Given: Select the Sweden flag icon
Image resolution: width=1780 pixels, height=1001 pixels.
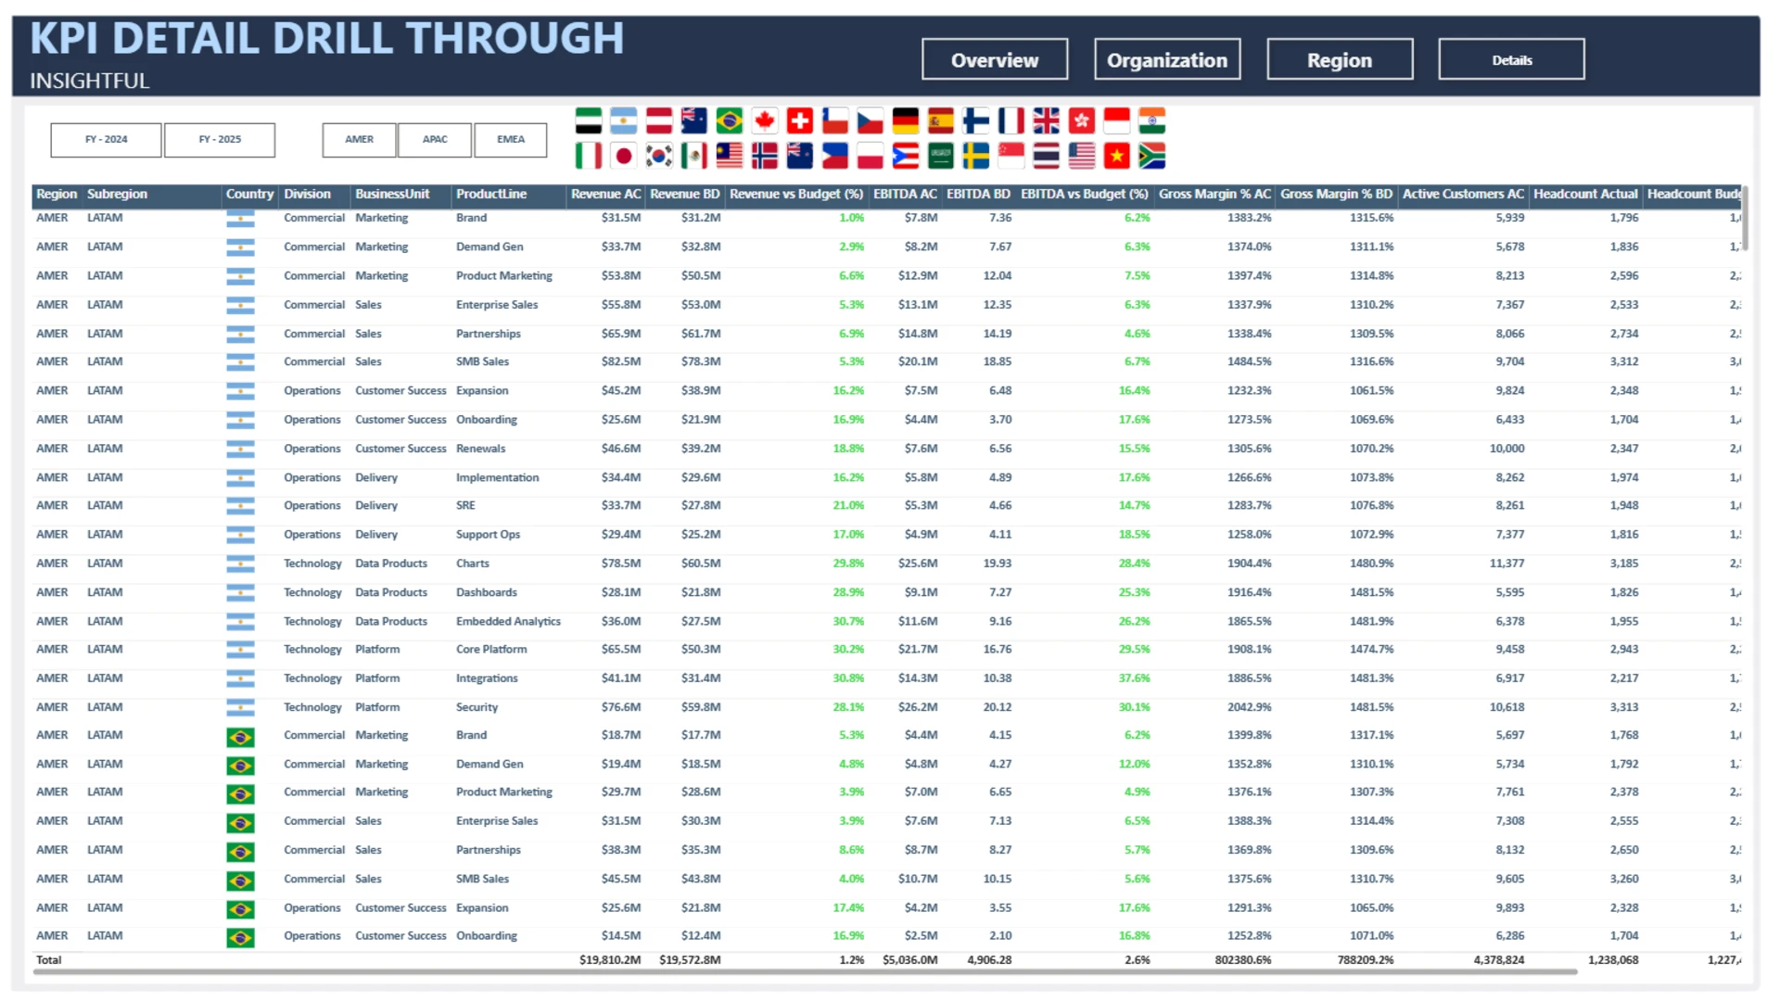Looking at the screenshot, I should click(975, 156).
